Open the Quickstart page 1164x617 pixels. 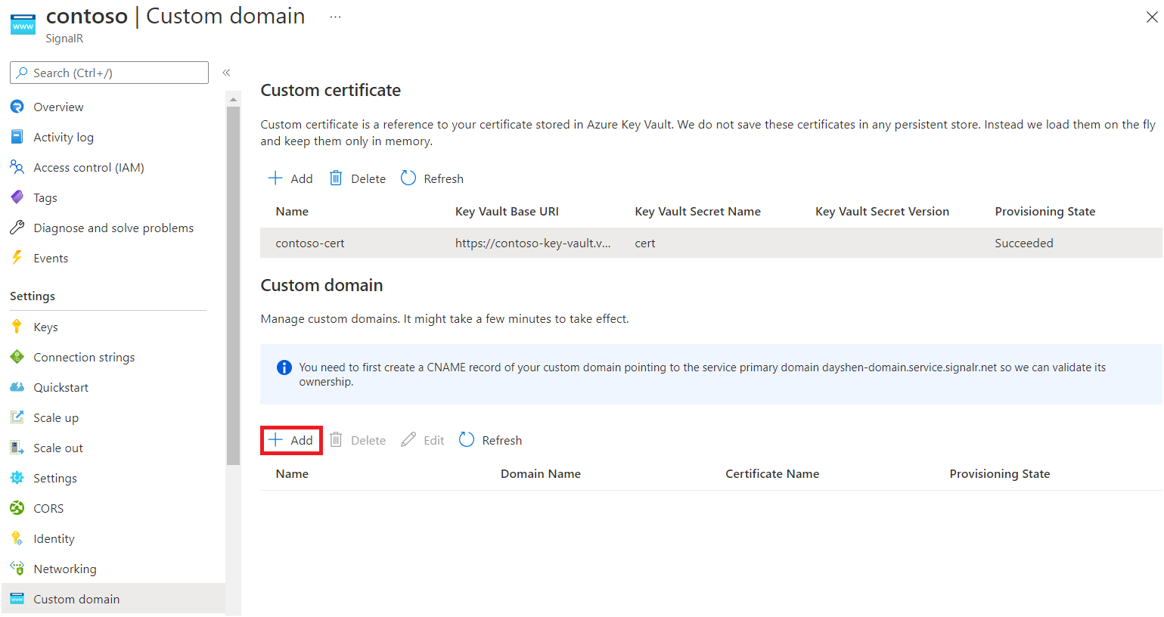[61, 386]
